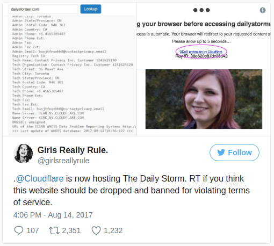The width and height of the screenshot is (274, 246).
Task: Click the retweet arrows icon
Action: coord(54,230)
